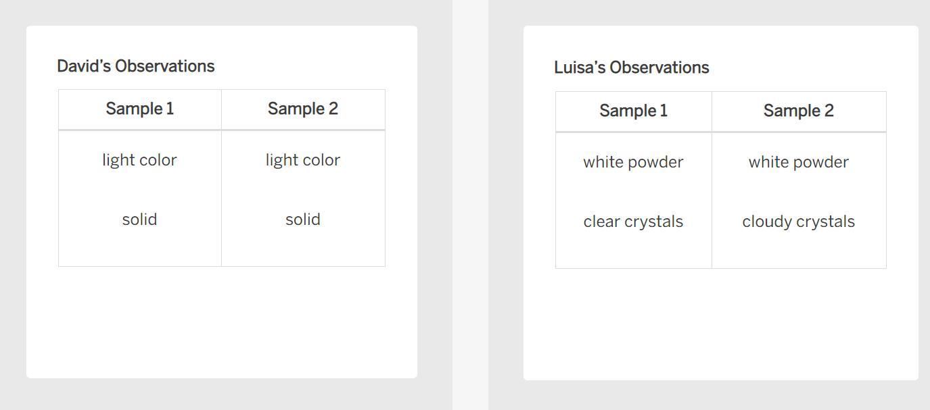
Task: Click gray area below David's card
Action: click(222, 394)
